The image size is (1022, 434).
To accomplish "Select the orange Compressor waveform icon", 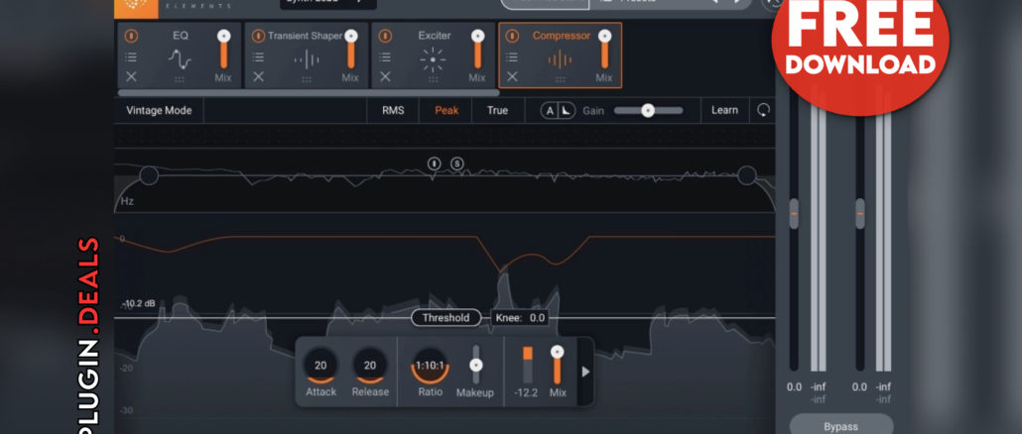I will click(560, 60).
